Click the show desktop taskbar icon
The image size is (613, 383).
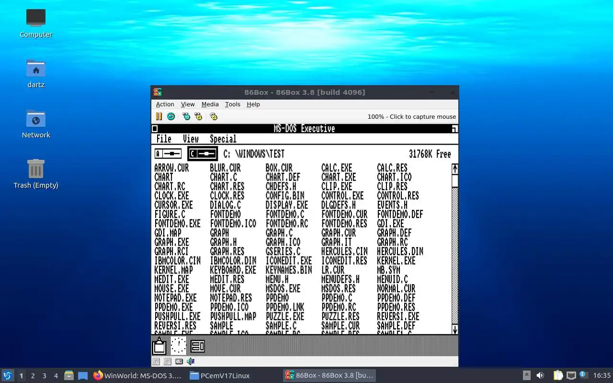point(83,375)
